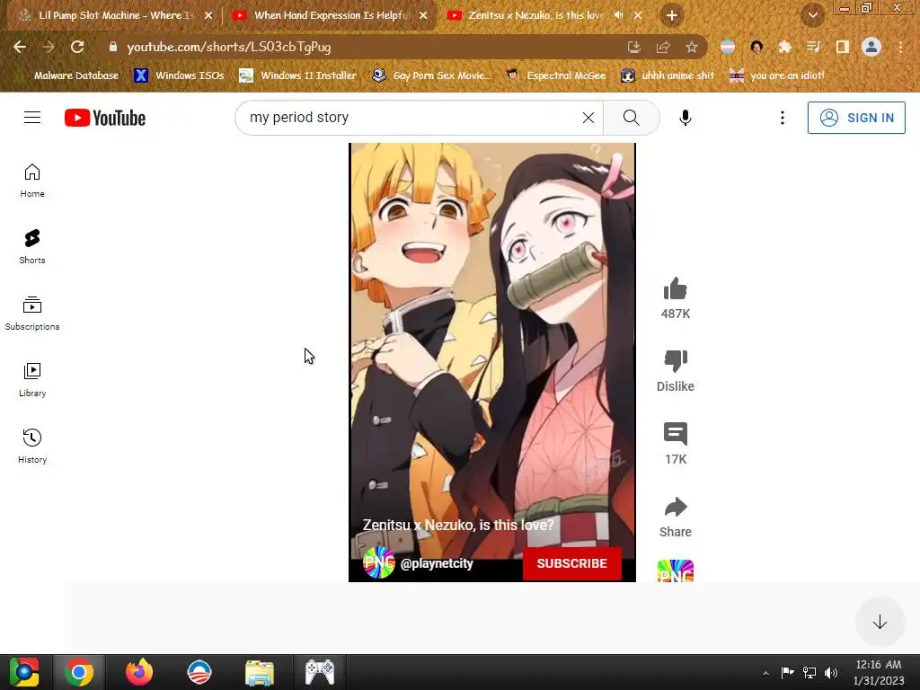Open the Chrome three-dot menu
The width and height of the screenshot is (920, 690).
point(900,47)
